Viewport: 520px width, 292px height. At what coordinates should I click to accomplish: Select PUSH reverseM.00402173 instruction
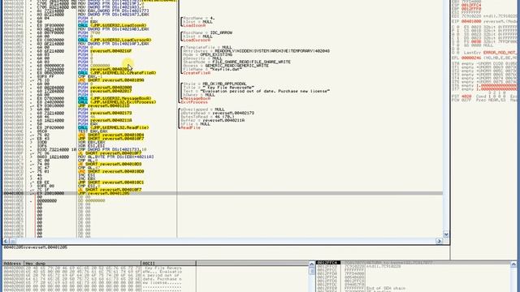pyautogui.click(x=105, y=113)
